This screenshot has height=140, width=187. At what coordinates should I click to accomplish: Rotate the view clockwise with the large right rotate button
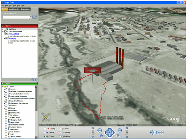click(x=120, y=130)
